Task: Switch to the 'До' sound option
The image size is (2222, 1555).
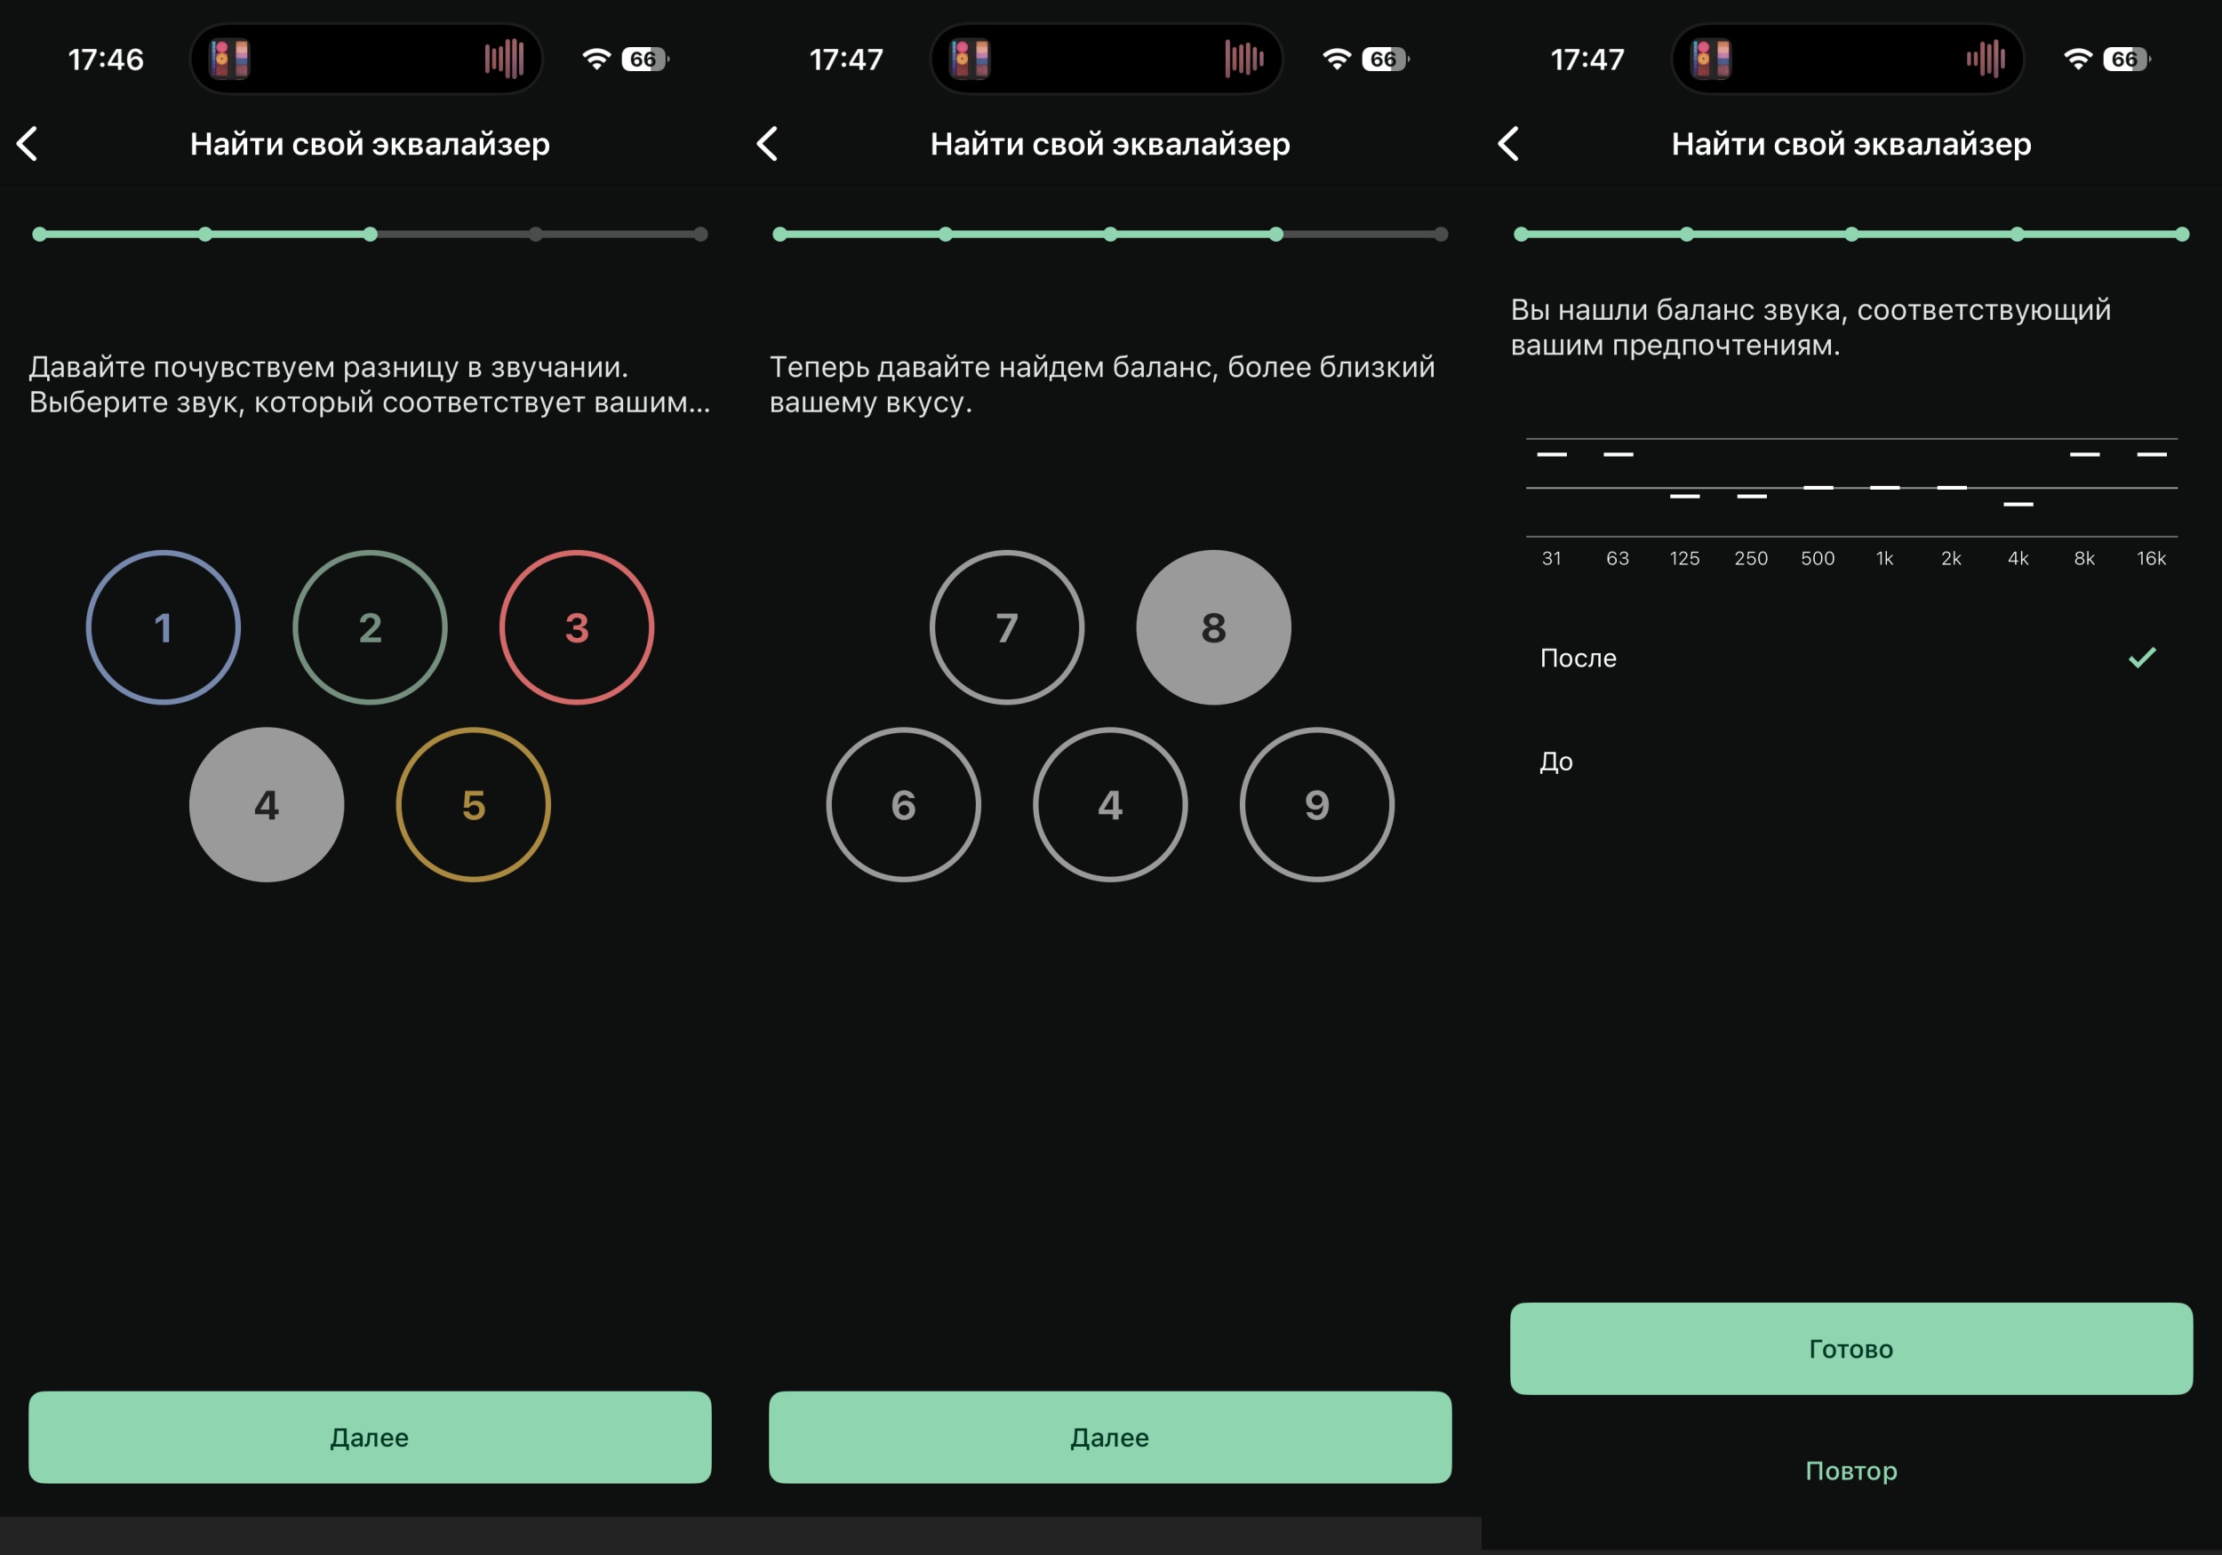Action: [1556, 762]
